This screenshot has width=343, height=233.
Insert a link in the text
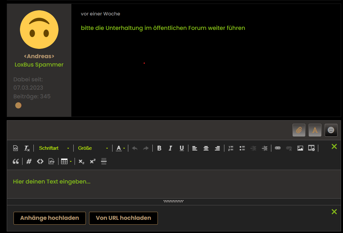coord(277,148)
